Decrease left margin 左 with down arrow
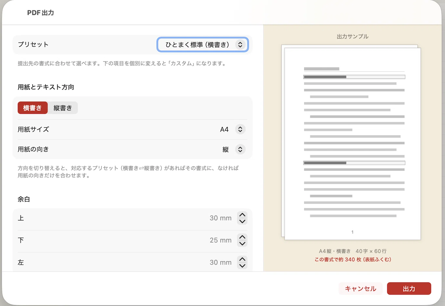Image resolution: width=445 pixels, height=306 pixels. [242, 265]
